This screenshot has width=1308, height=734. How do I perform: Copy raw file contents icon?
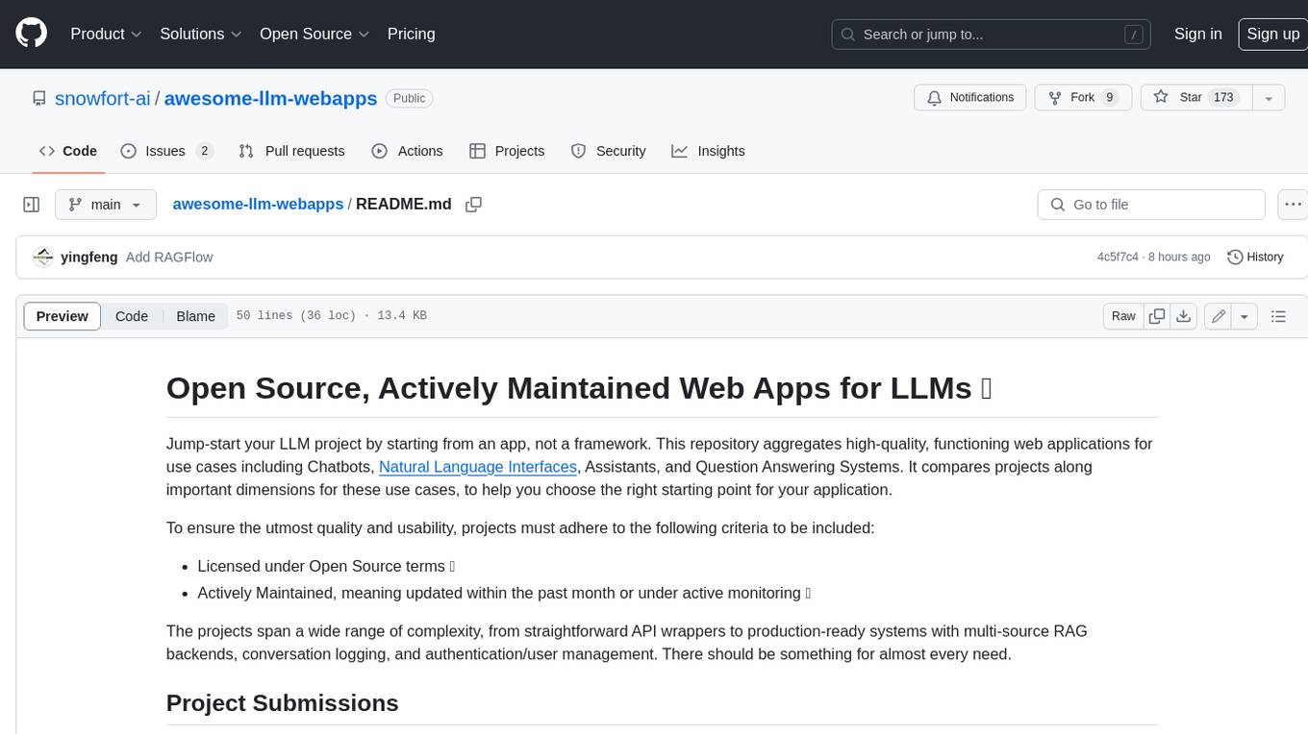coord(1157,316)
